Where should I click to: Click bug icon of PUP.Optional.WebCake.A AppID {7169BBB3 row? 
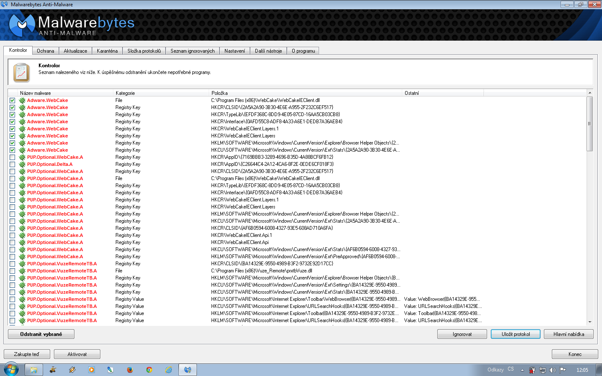(22, 157)
